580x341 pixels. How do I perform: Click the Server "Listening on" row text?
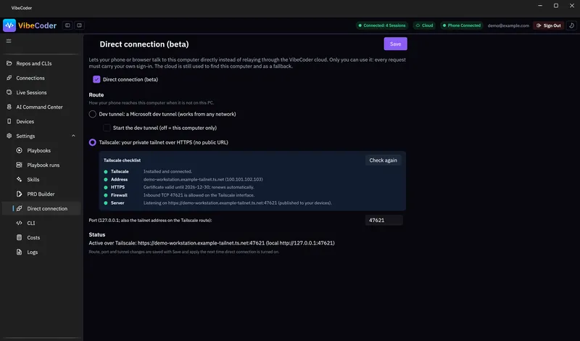(x=238, y=203)
